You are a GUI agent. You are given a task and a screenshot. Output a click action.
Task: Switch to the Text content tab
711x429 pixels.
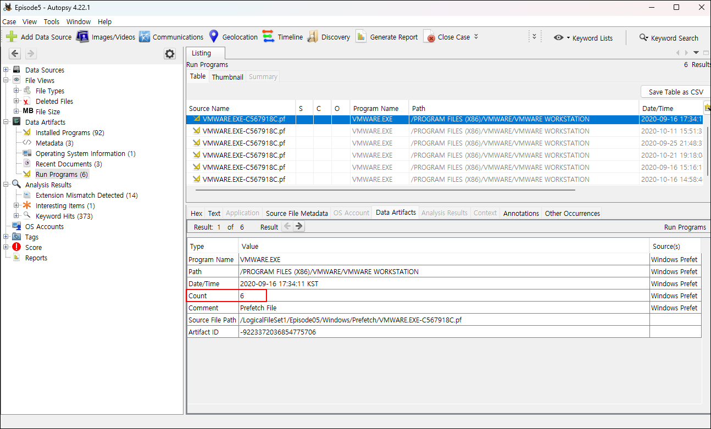[x=214, y=213]
